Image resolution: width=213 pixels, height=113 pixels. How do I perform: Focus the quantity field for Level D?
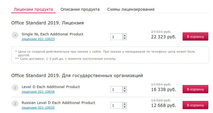click(x=117, y=89)
